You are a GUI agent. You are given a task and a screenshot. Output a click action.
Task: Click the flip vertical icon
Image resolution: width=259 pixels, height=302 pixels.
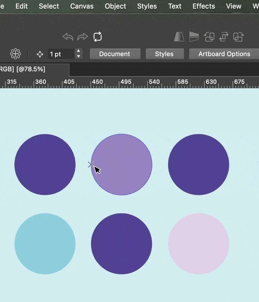(x=194, y=37)
